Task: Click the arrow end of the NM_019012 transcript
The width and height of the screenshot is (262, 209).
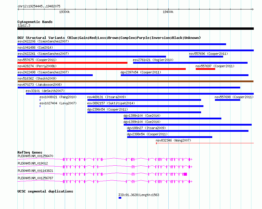Action: 191,167
